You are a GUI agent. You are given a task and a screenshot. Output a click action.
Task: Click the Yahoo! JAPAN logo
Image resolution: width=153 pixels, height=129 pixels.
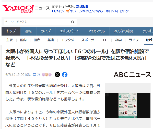18,9
